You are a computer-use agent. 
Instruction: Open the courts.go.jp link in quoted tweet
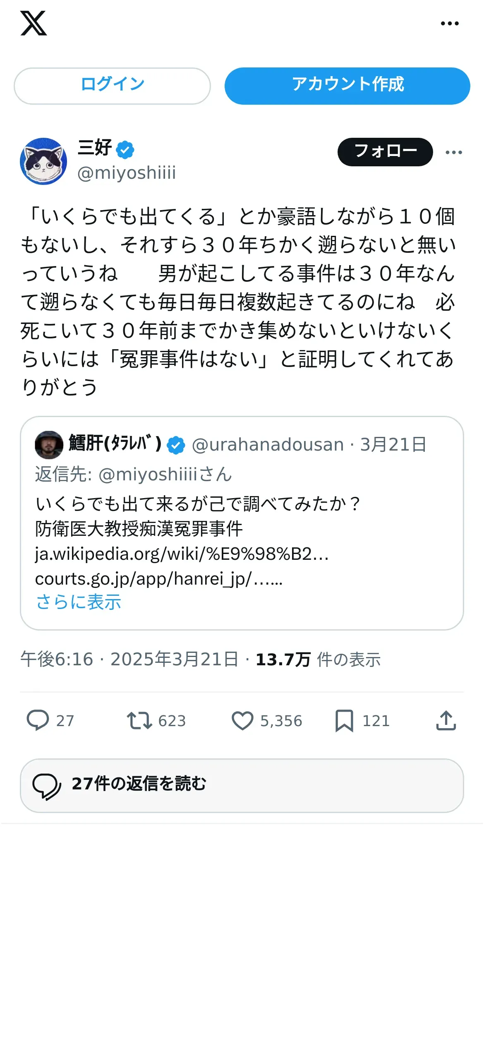pyautogui.click(x=159, y=579)
